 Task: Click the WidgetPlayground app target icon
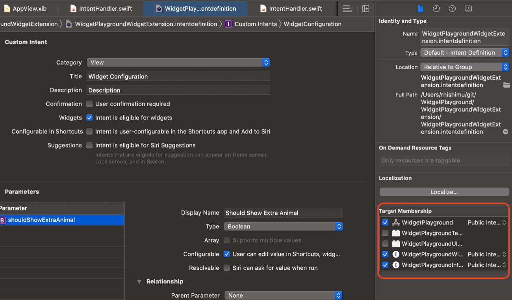click(396, 223)
